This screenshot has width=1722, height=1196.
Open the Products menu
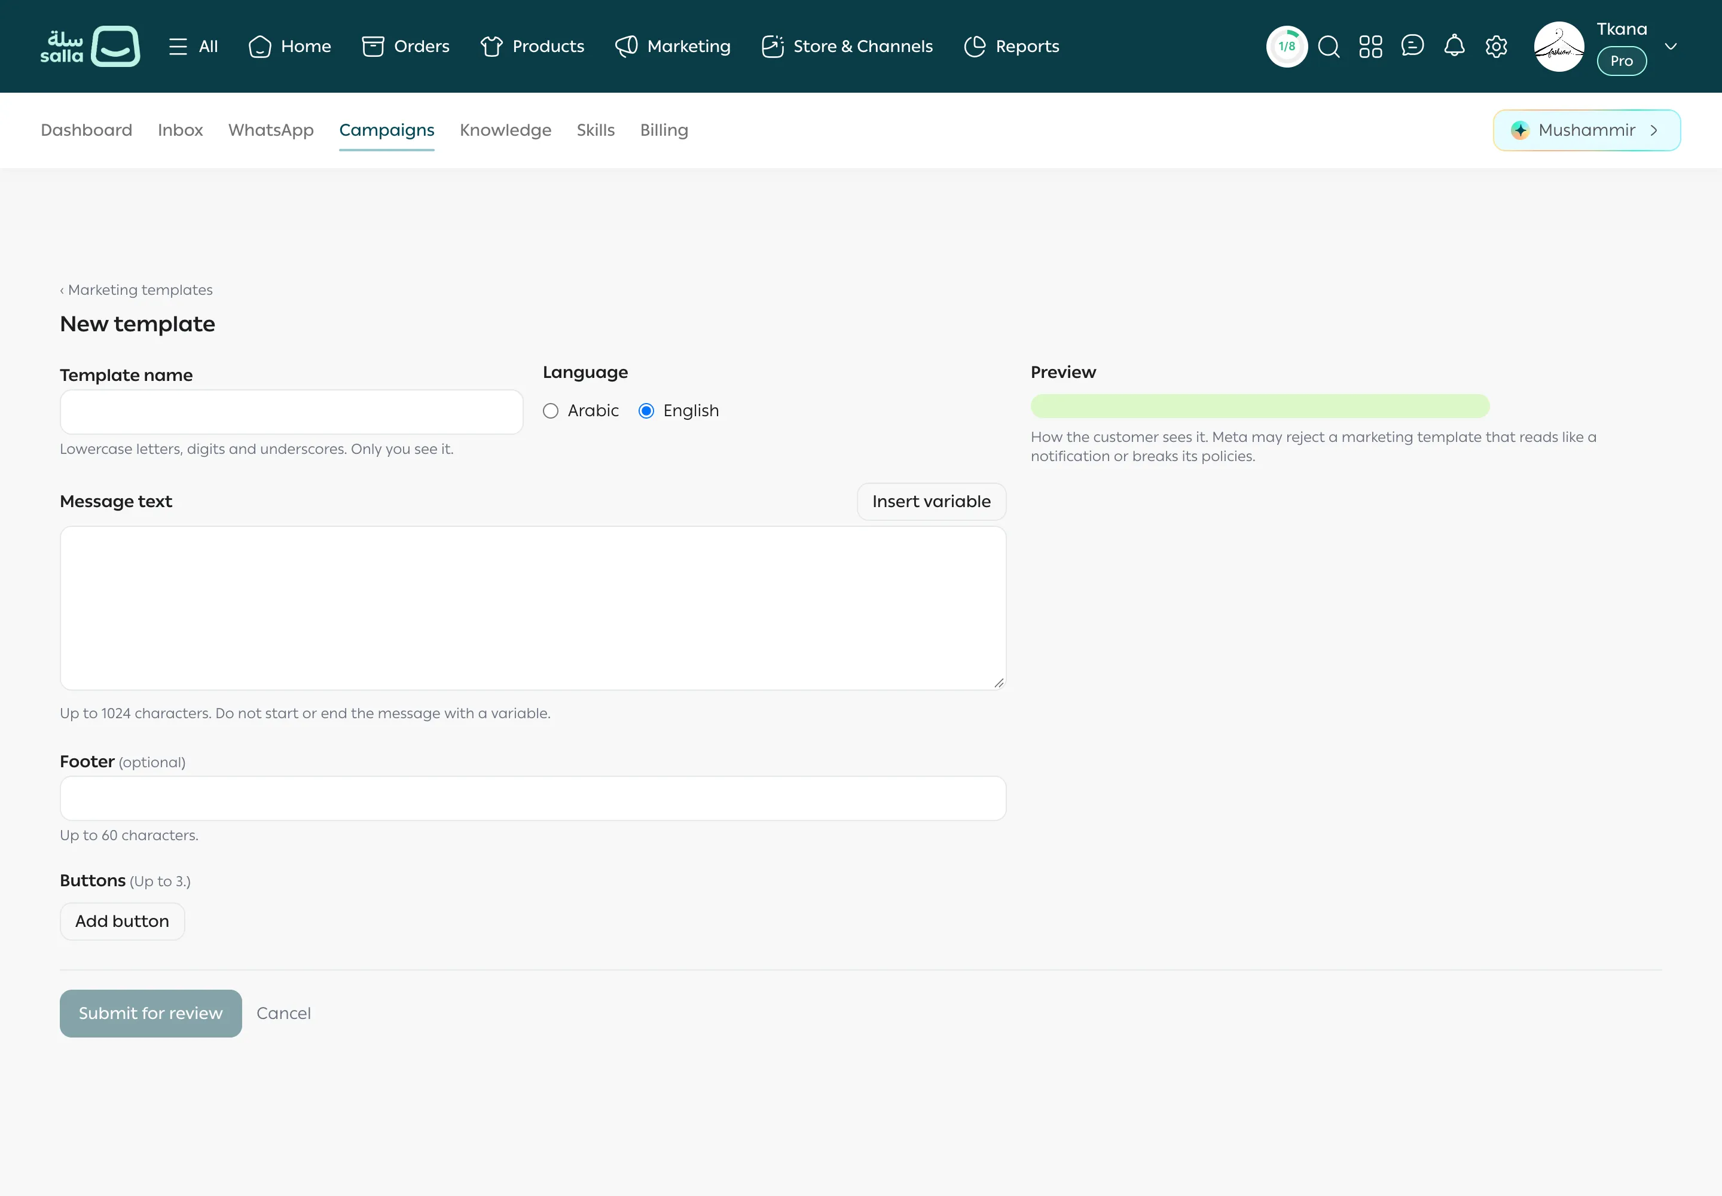[532, 47]
